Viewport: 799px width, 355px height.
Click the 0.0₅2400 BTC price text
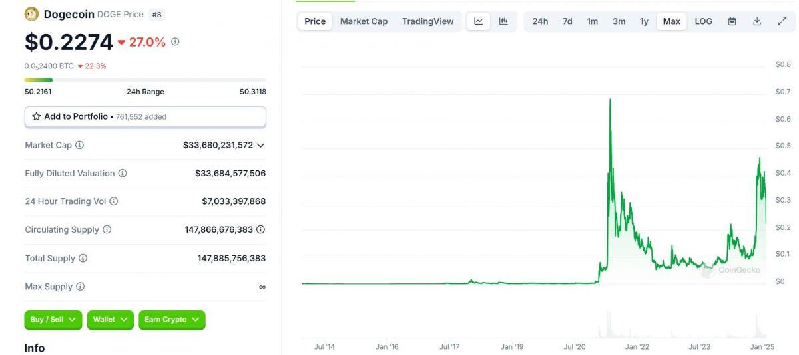pyautogui.click(x=49, y=66)
